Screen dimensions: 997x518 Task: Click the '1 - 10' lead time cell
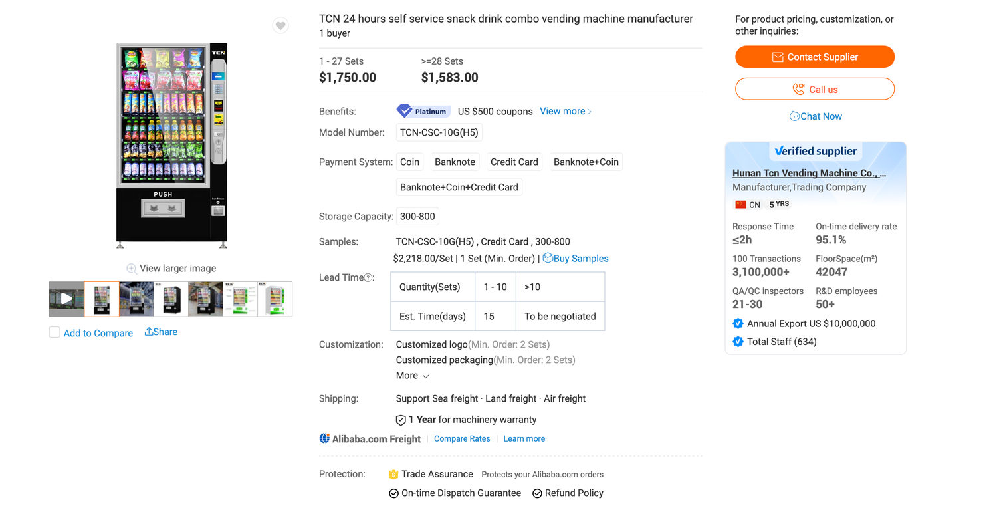click(x=496, y=287)
